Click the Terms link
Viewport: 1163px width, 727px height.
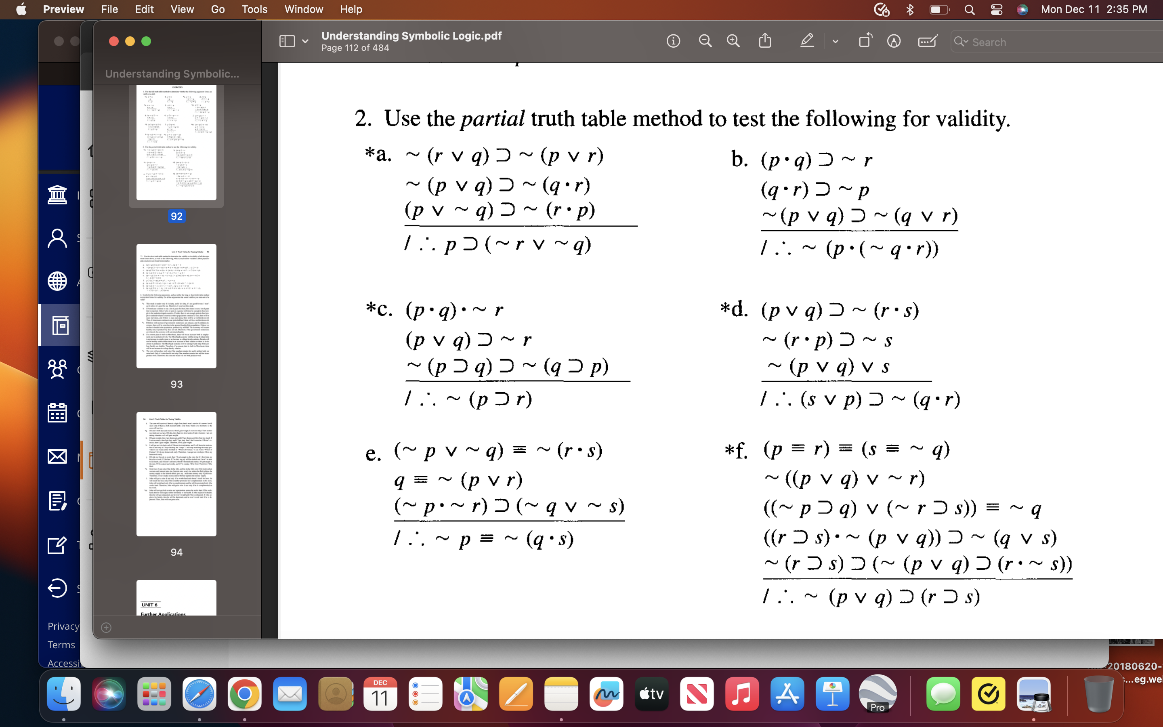pos(61,644)
